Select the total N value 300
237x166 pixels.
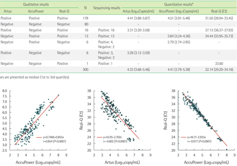(x=85, y=70)
